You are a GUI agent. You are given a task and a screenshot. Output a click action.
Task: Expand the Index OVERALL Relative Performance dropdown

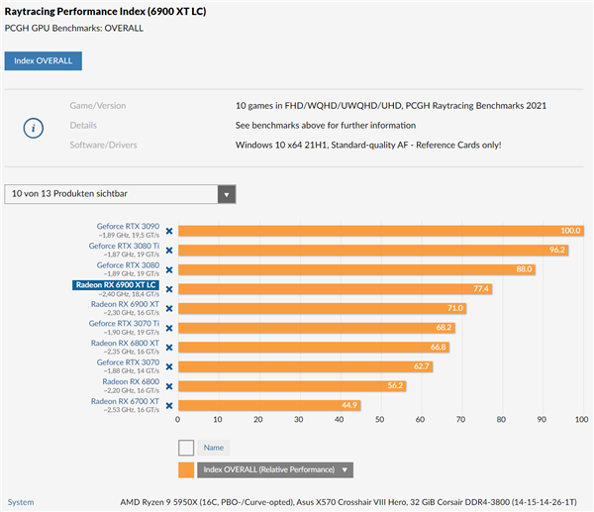click(345, 470)
